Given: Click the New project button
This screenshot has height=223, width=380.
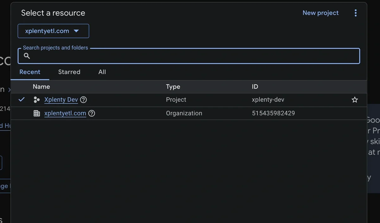Looking at the screenshot, I should [x=320, y=13].
